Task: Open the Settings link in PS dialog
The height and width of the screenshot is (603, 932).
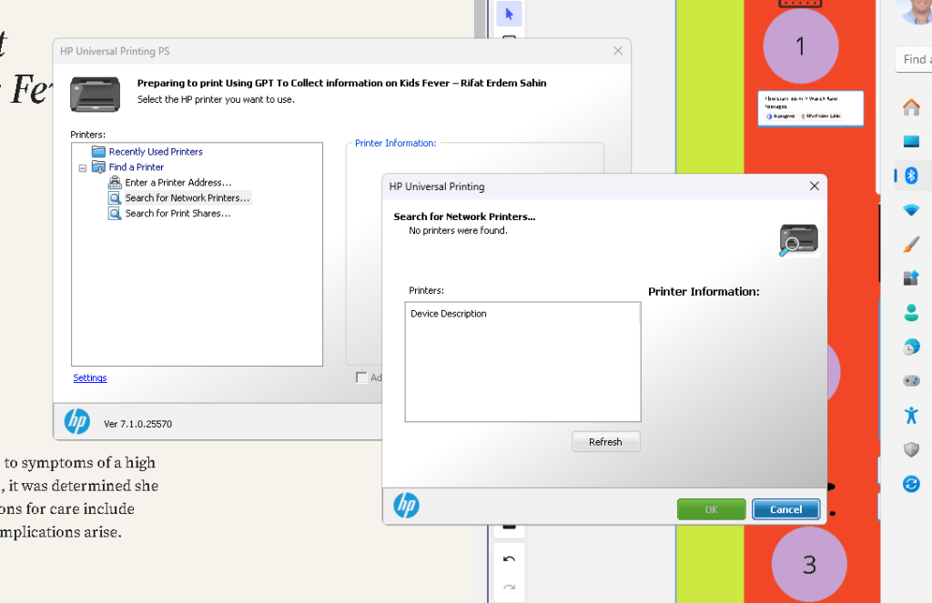Action: (90, 377)
